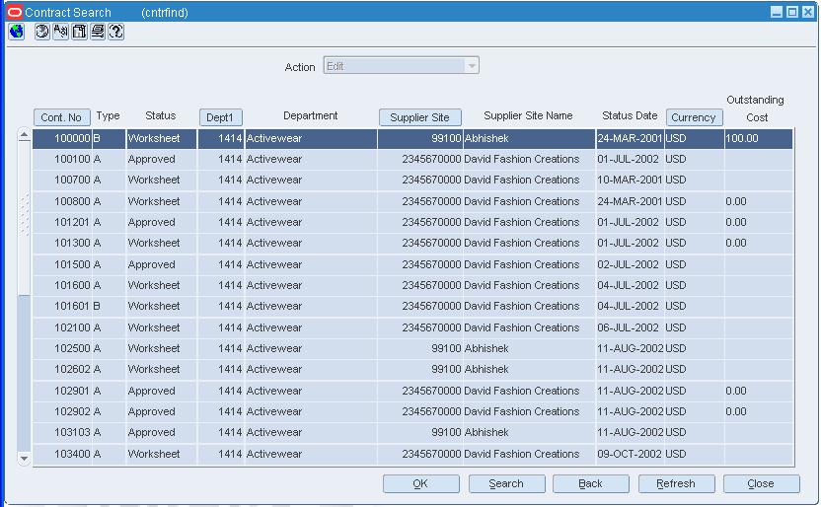Click status date 02-JUL-2002
Viewport: 821px width, 507px height.
tap(630, 264)
